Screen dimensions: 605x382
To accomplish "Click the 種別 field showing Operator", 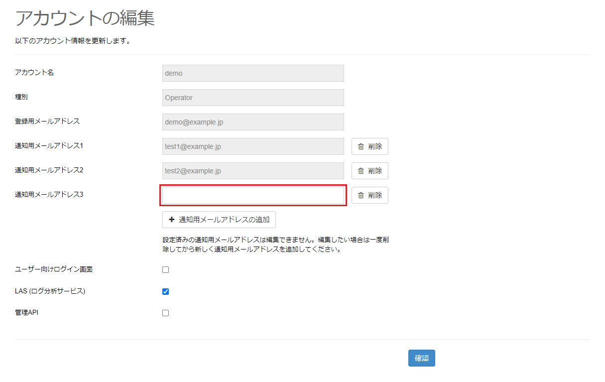I will [x=253, y=97].
